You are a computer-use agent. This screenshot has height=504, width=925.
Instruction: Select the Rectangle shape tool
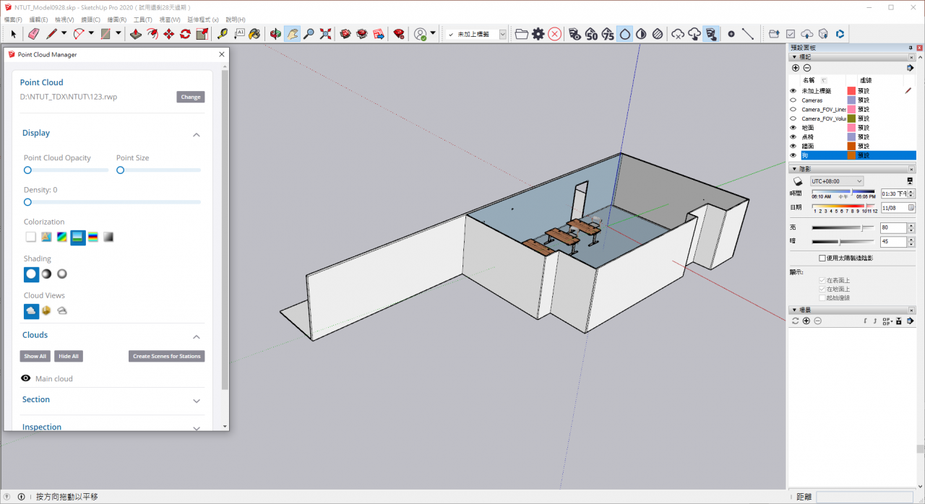[106, 34]
